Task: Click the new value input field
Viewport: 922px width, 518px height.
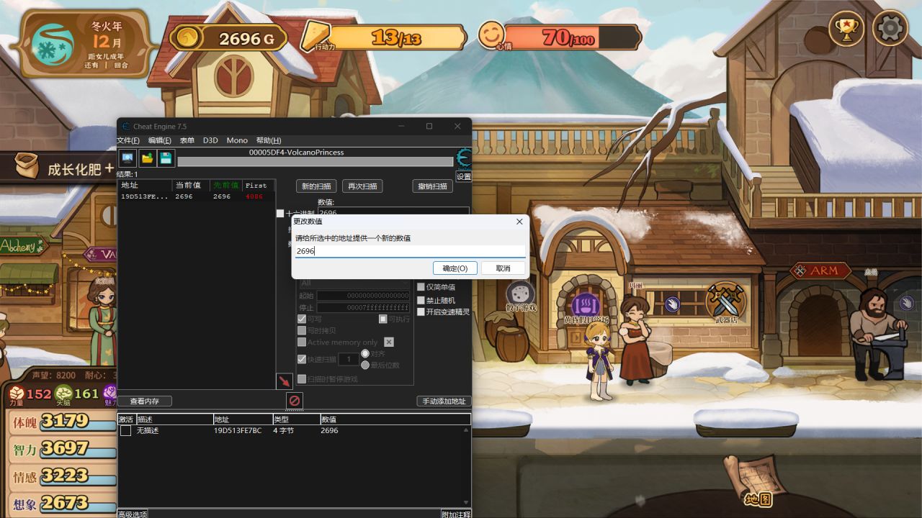Action: point(410,251)
